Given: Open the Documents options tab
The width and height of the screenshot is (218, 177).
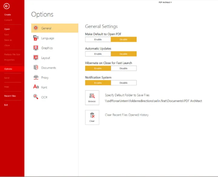Looking at the screenshot, I should pos(54,68).
